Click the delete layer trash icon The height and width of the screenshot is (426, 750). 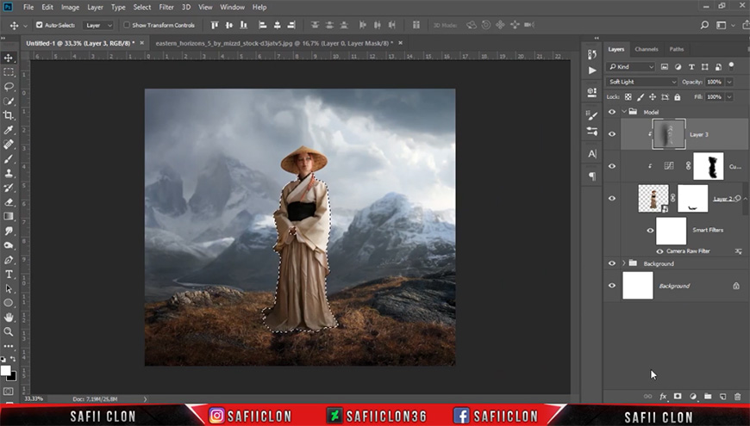pos(737,397)
